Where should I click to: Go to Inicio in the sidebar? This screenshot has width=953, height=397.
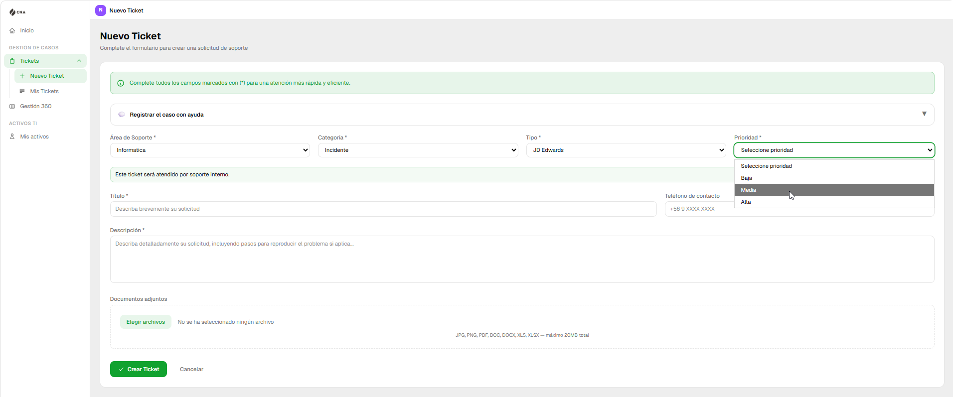tap(27, 31)
